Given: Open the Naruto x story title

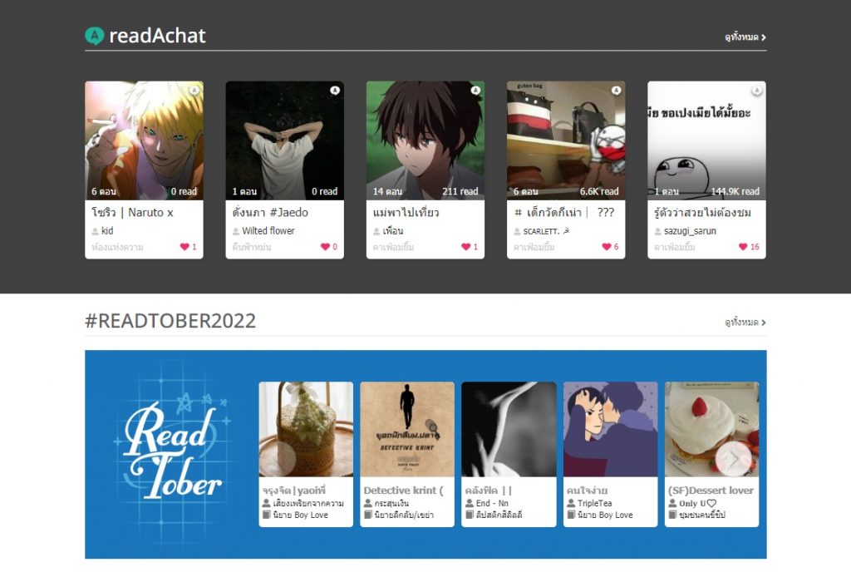Looking at the screenshot, I should click(132, 213).
